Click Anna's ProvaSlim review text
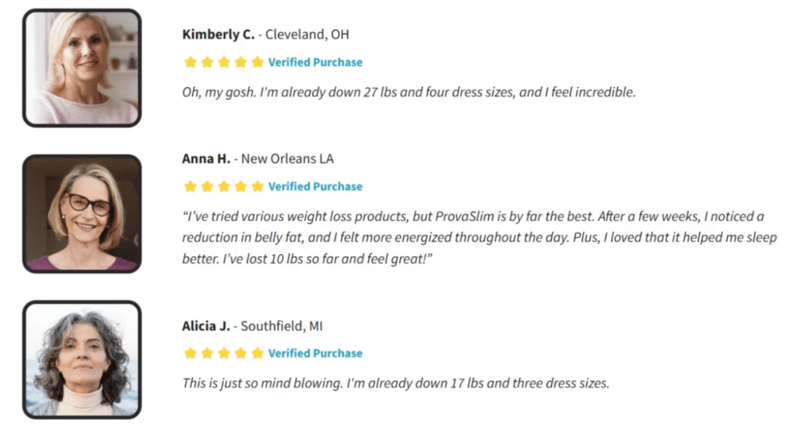 click(x=479, y=238)
